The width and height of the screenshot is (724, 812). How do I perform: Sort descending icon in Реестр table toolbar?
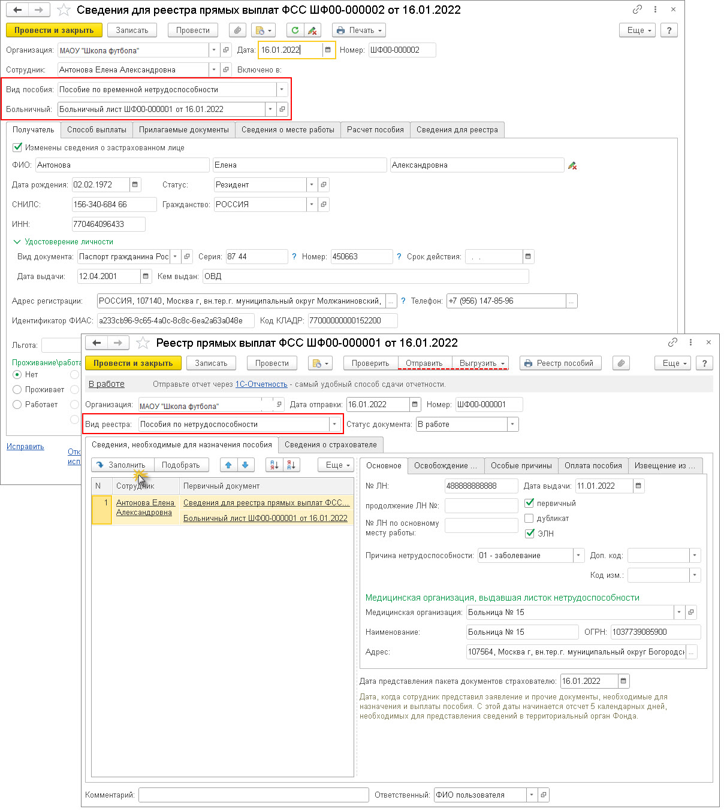coord(291,465)
